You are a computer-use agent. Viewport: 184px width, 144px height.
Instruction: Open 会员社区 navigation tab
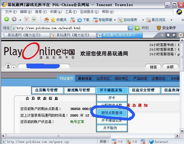(x=103, y=78)
